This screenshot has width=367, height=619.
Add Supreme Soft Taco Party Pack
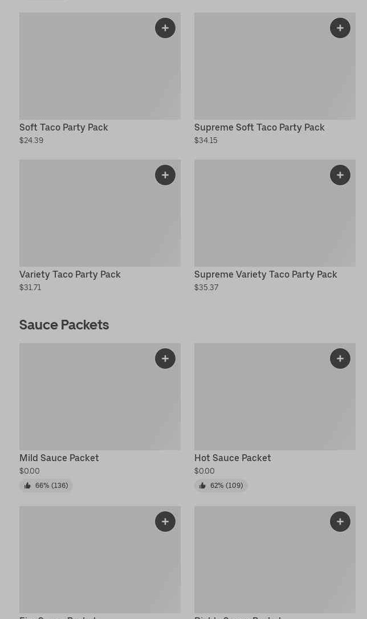(x=340, y=28)
